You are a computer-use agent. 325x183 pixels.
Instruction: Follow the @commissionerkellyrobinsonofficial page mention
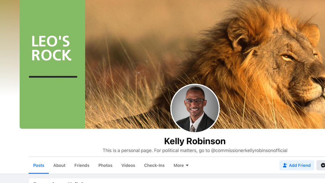[249, 151]
